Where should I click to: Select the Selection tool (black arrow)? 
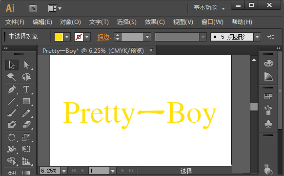(12, 65)
